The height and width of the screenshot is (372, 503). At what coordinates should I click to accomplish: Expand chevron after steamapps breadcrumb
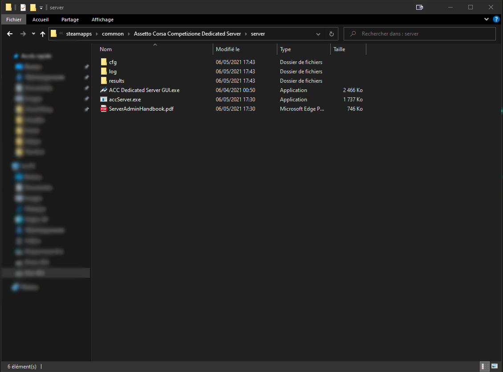(97, 34)
